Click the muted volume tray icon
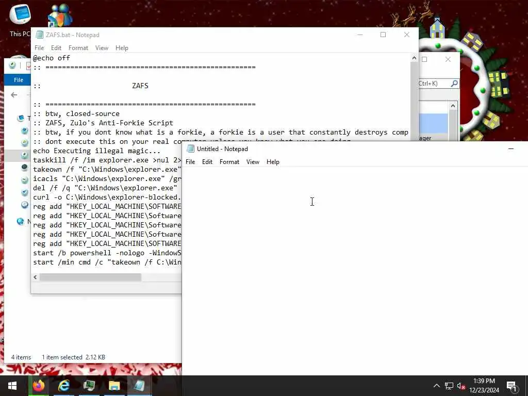 tap(461, 386)
